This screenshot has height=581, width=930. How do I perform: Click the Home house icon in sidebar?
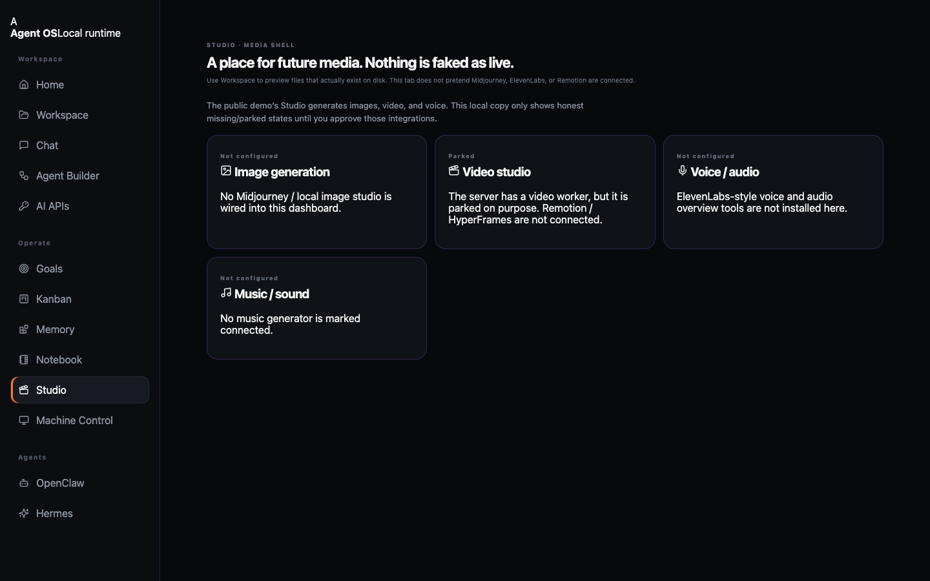pos(24,85)
